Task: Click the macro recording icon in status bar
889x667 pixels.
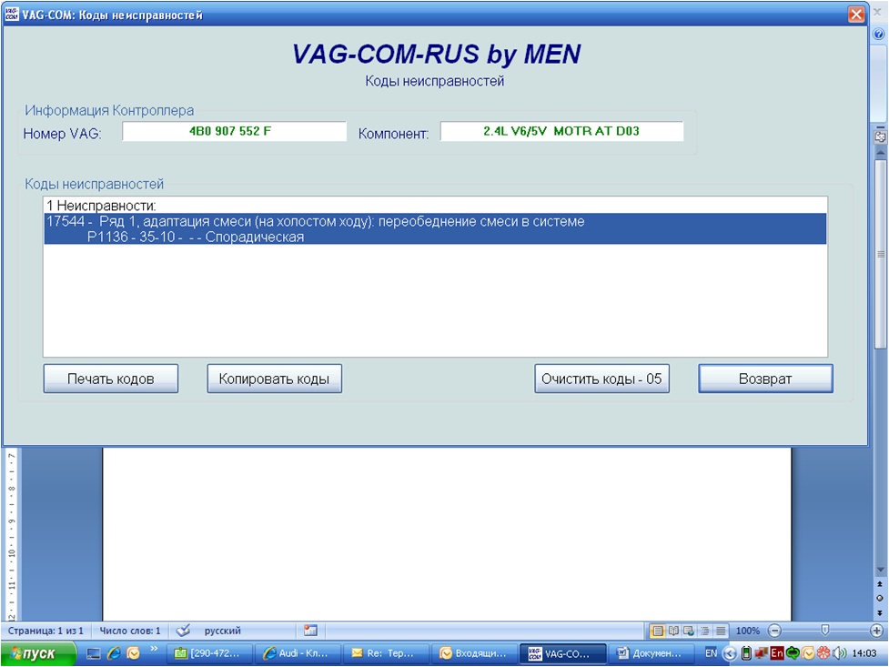Action: (310, 630)
